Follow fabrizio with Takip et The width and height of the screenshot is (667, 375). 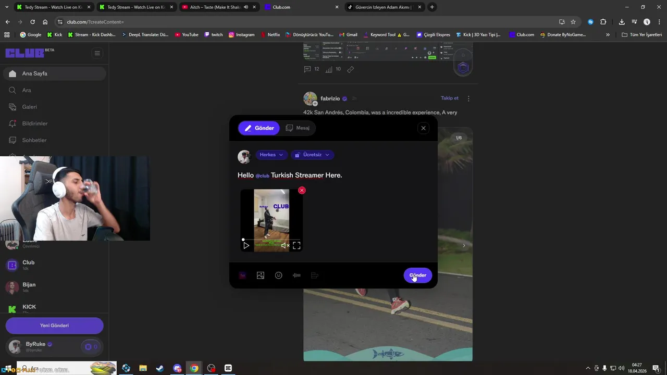(x=450, y=98)
